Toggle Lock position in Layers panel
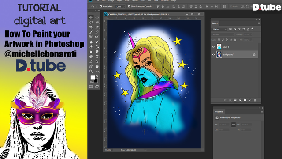This screenshot has width=282, height=159. (227, 40)
